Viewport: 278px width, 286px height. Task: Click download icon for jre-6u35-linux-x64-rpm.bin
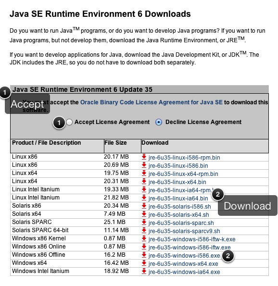[x=144, y=173]
